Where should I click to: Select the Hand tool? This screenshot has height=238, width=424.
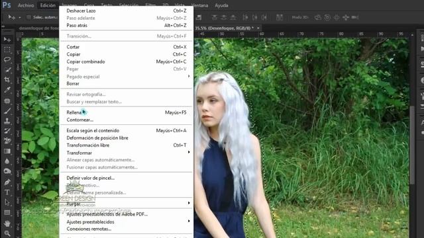(x=7, y=223)
